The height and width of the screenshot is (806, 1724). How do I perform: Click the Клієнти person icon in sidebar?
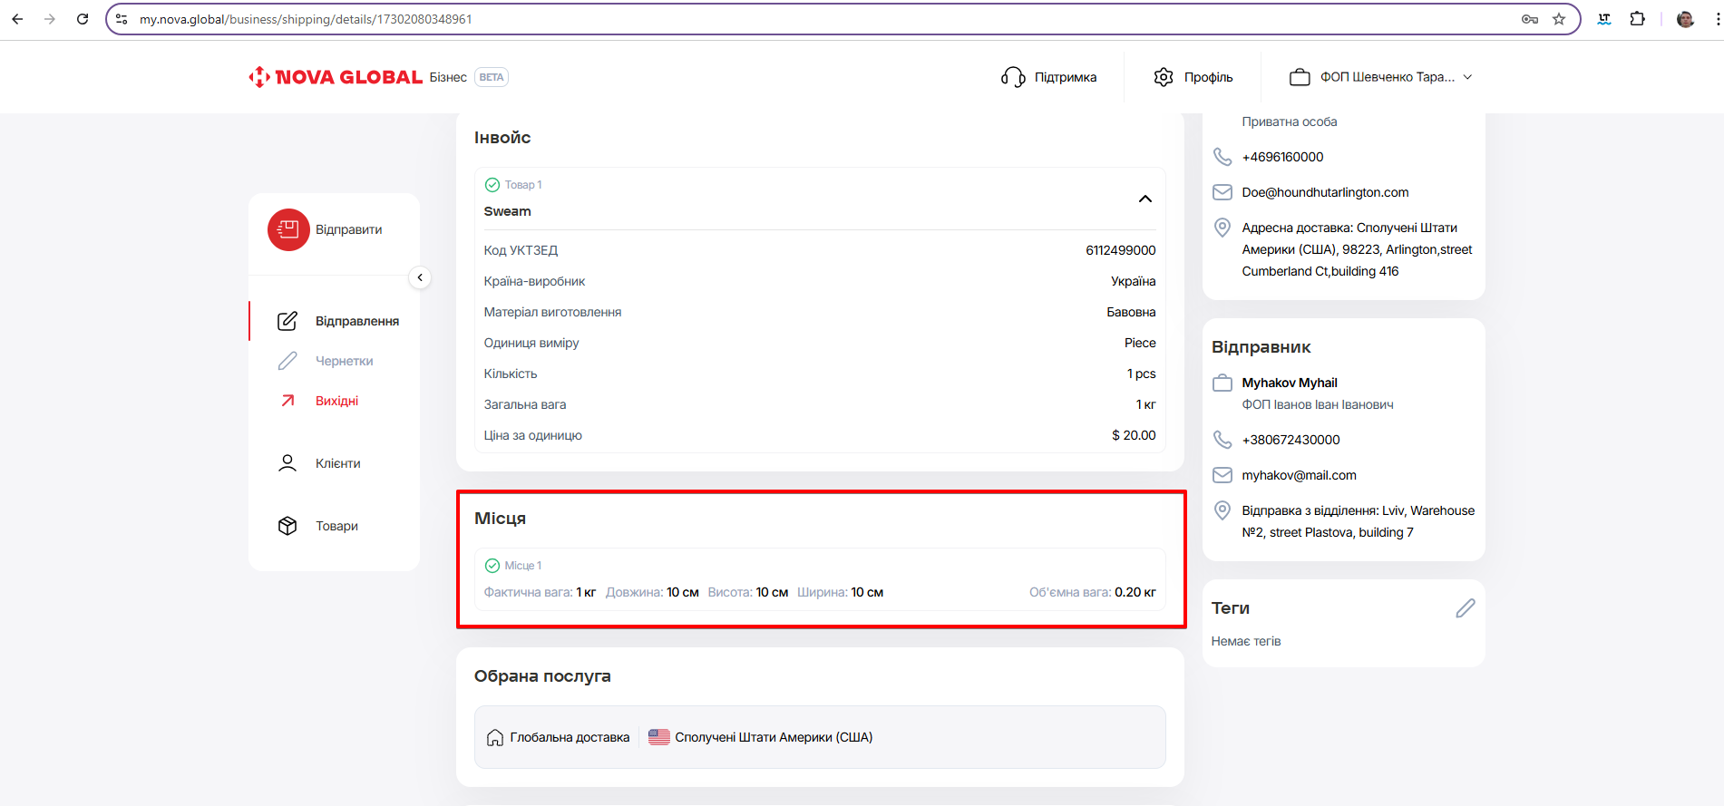pos(287,463)
